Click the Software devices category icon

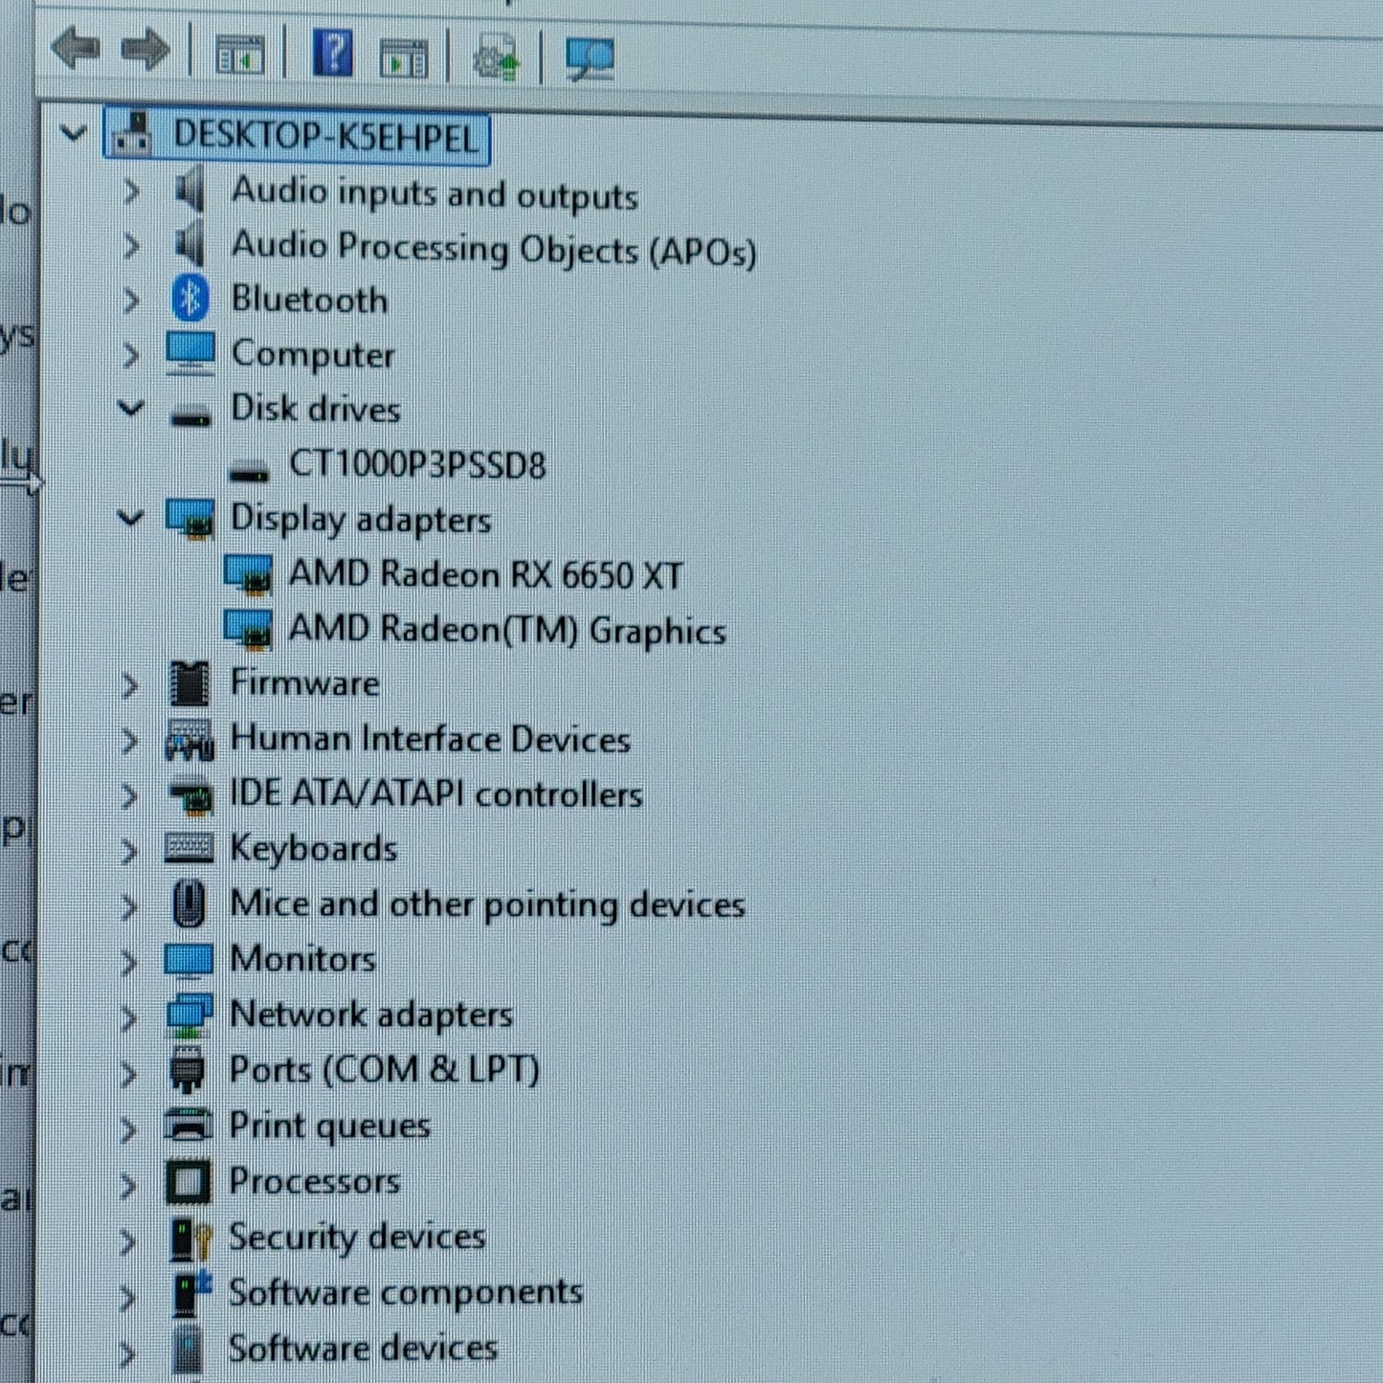tap(188, 1351)
